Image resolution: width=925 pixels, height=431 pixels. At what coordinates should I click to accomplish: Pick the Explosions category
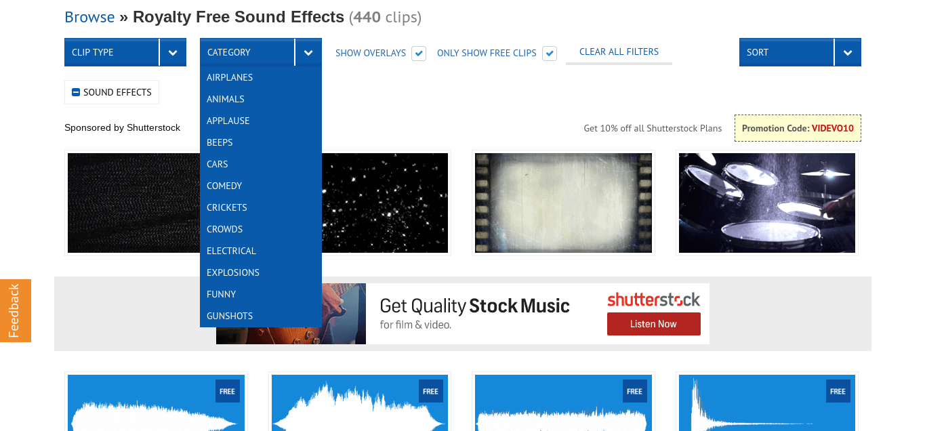pos(261,272)
